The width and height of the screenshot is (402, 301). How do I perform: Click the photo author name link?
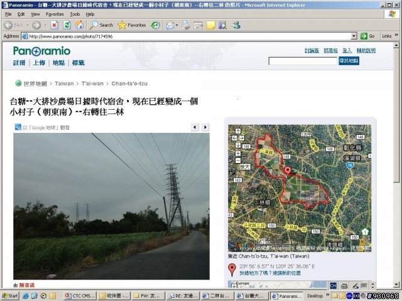(26, 285)
